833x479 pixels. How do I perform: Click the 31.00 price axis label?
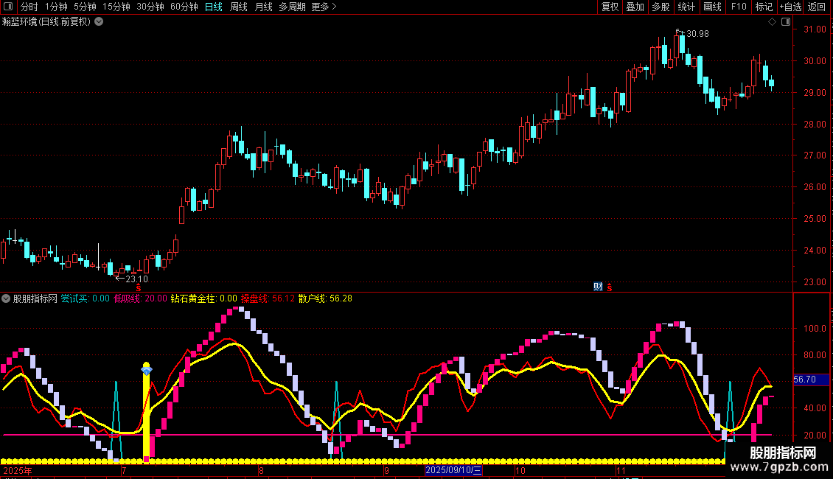pyautogui.click(x=815, y=29)
